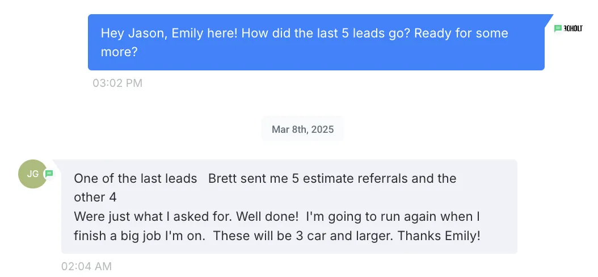Viewport: 598px width, 277px height.
Task: Click "Emily here!" in the blue bubble
Action: click(205, 33)
